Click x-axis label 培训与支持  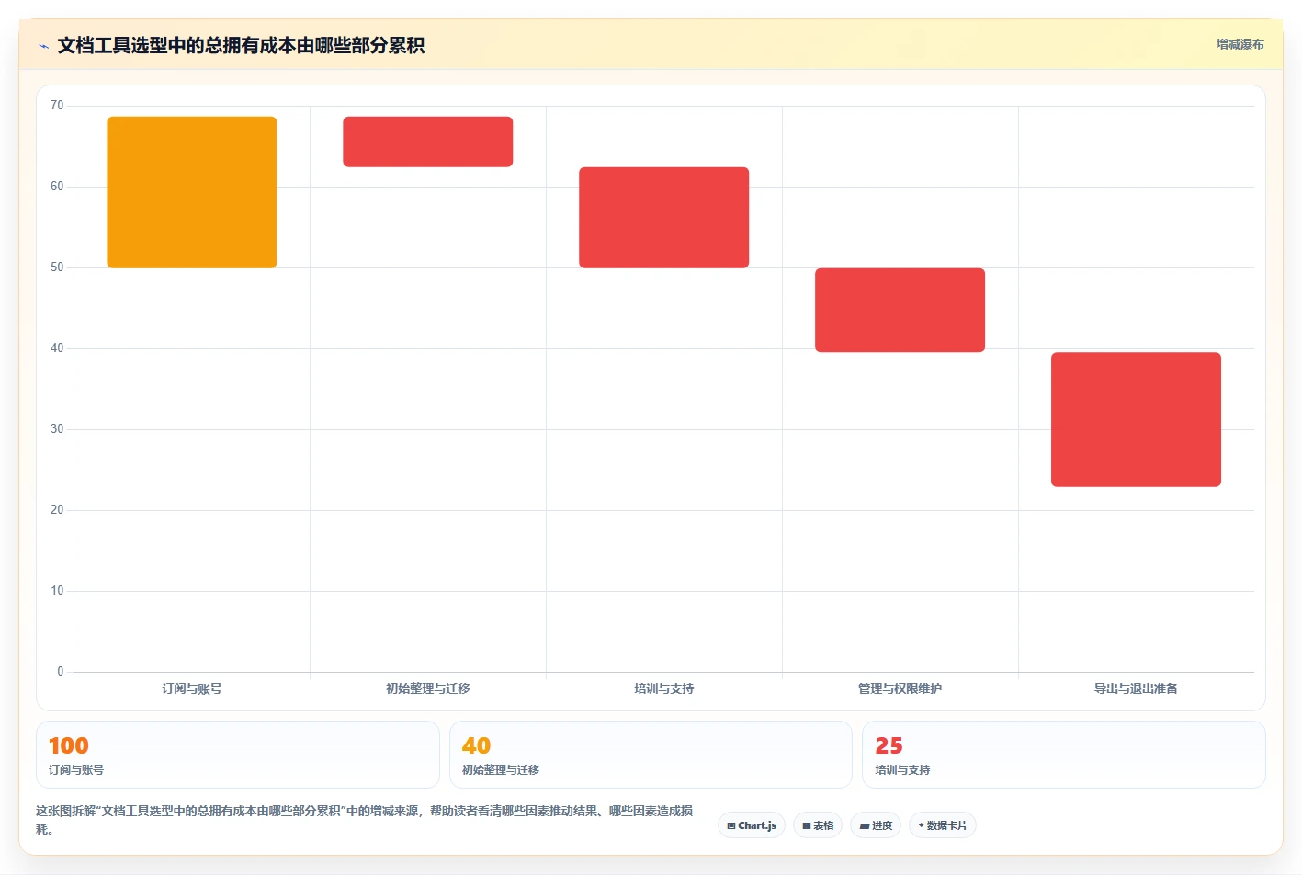click(664, 688)
